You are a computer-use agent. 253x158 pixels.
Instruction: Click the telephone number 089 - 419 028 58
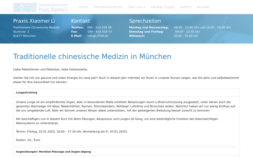coord(100,27)
